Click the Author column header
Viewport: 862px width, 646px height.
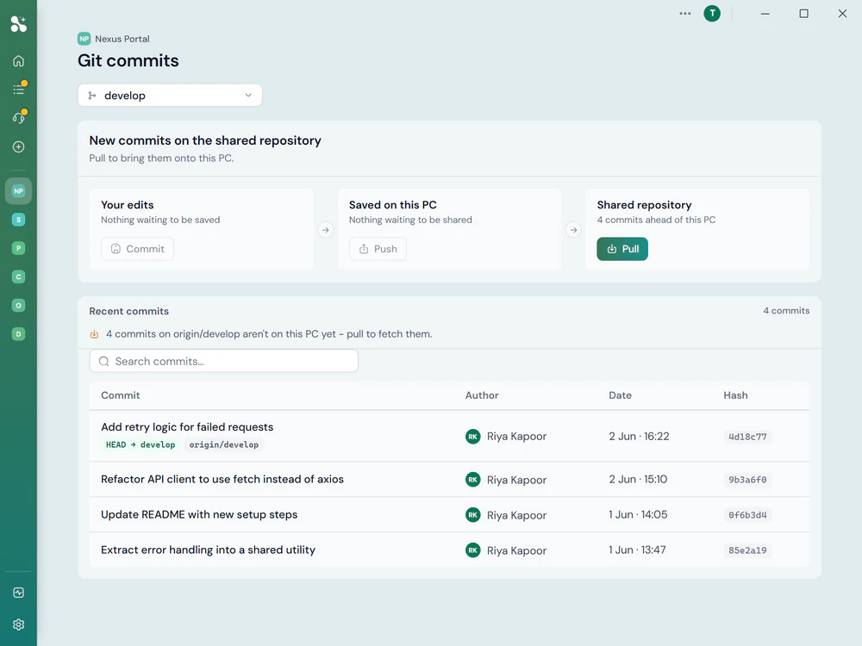[482, 395]
